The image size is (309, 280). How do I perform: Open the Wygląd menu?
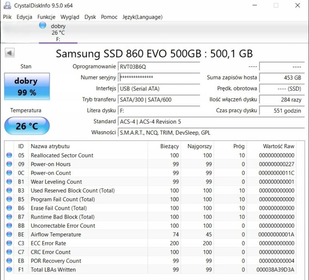coord(70,17)
